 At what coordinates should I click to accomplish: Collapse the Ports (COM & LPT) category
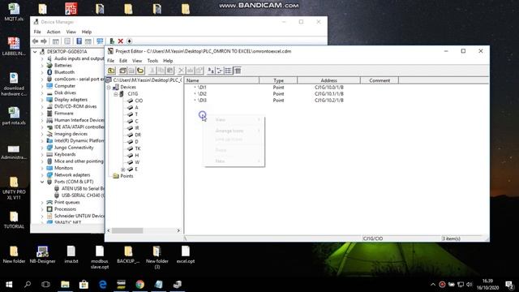(42, 182)
